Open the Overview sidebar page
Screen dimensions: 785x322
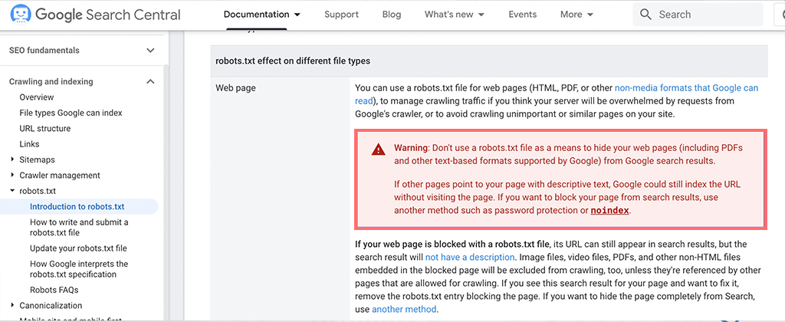pos(37,97)
